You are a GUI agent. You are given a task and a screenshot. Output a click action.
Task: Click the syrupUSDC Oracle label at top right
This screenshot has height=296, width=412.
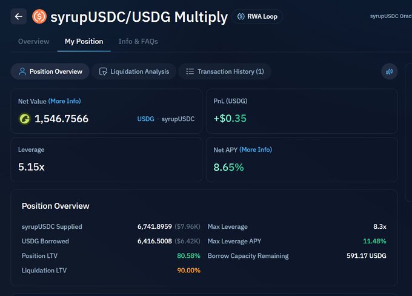pos(391,16)
